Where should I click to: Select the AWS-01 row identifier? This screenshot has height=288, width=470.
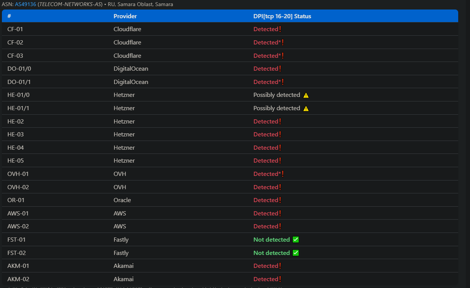pos(18,214)
